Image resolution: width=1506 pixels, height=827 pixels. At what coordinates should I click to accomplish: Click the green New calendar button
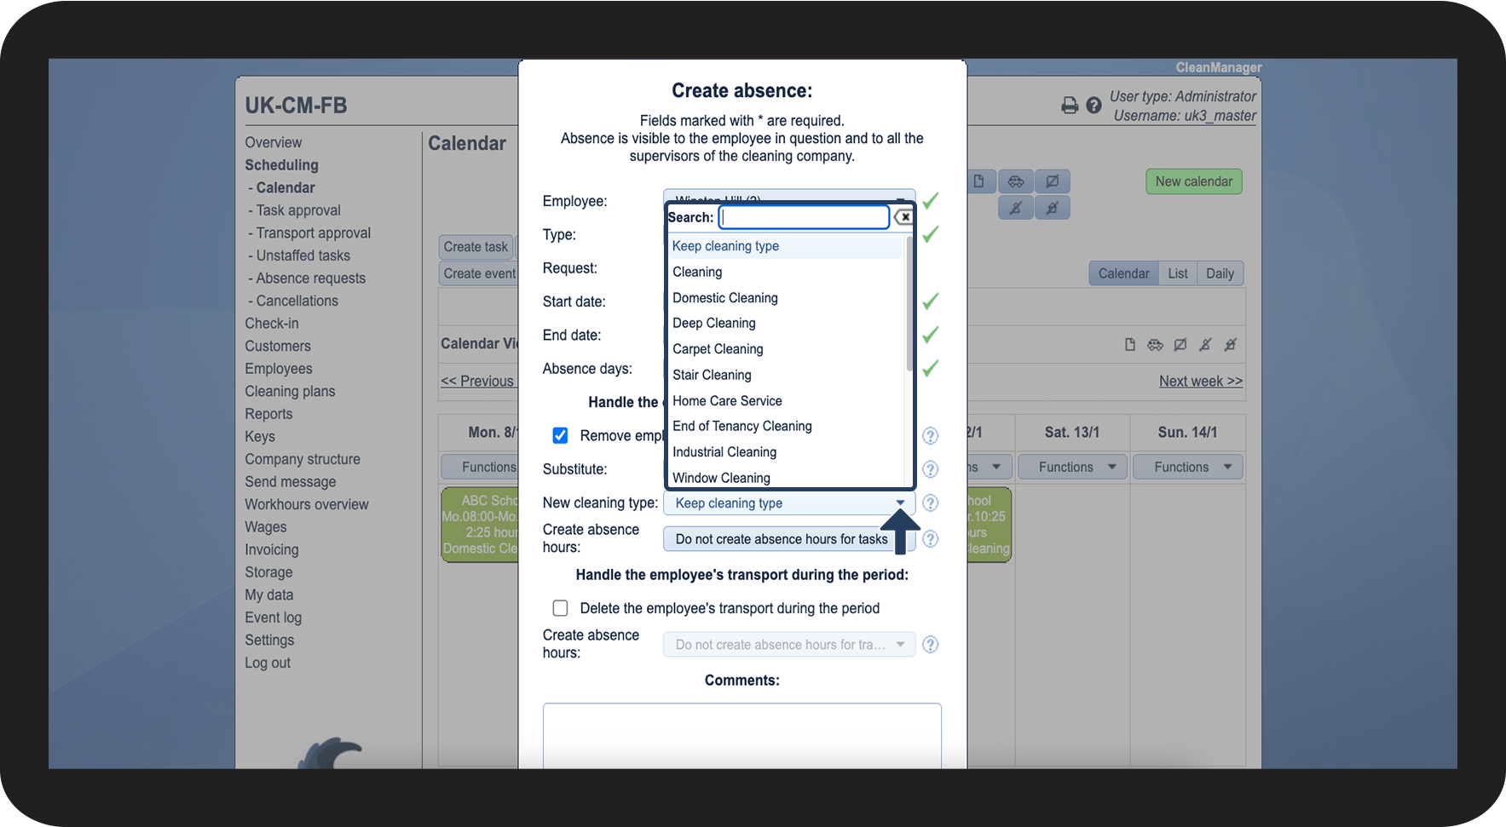coord(1194,181)
